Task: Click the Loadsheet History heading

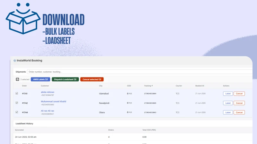Action: point(24,124)
